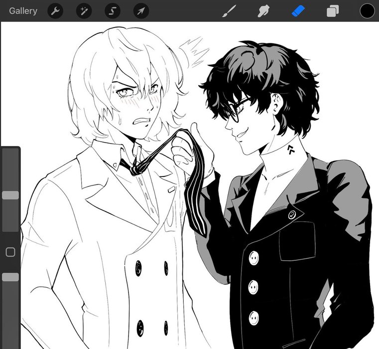Image resolution: width=379 pixels, height=349 pixels.
Task: Select the Brush tool
Action: coord(229,11)
